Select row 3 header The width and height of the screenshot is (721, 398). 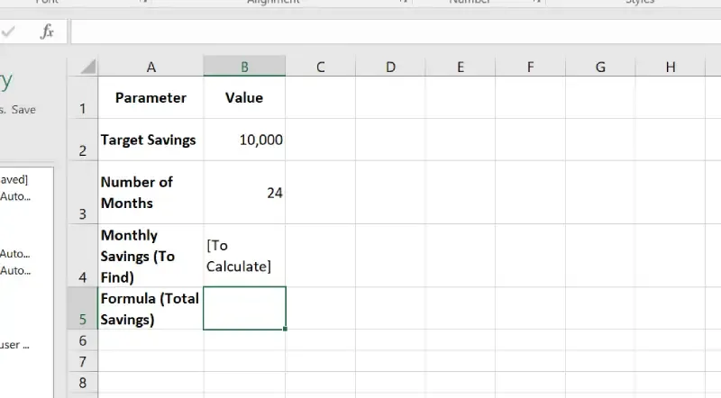pos(83,193)
